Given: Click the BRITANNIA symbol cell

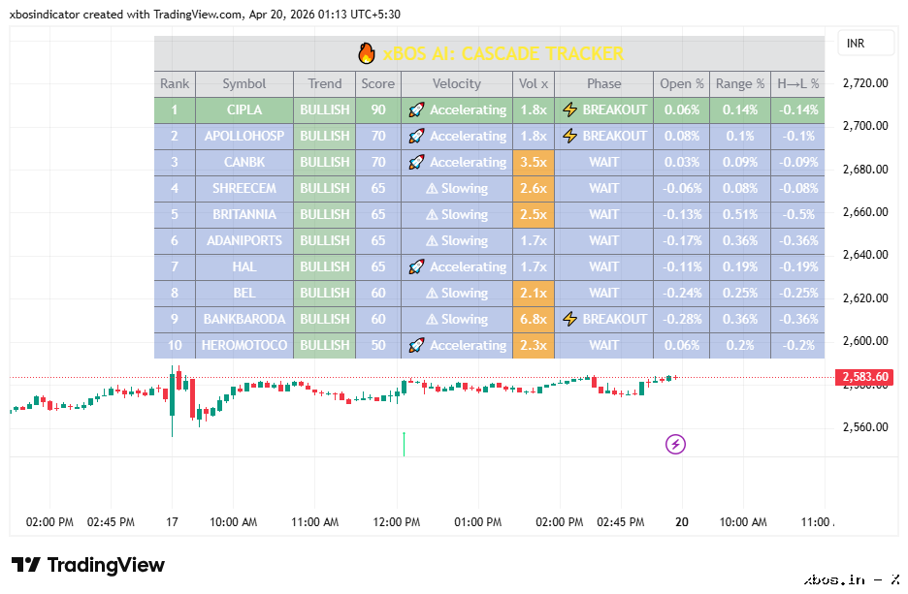Looking at the screenshot, I should (244, 214).
